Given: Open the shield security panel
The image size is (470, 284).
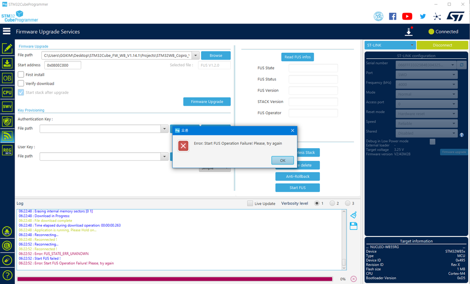Looking at the screenshot, I should click(7, 121).
